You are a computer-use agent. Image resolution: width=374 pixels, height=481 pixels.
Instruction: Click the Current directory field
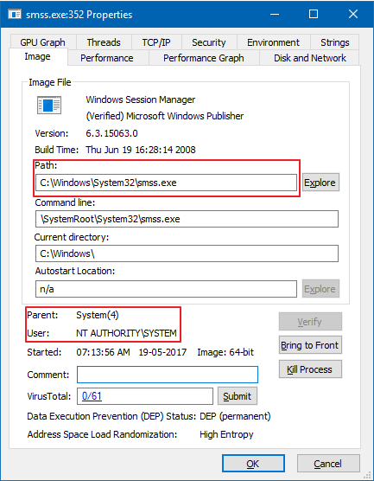click(x=187, y=253)
